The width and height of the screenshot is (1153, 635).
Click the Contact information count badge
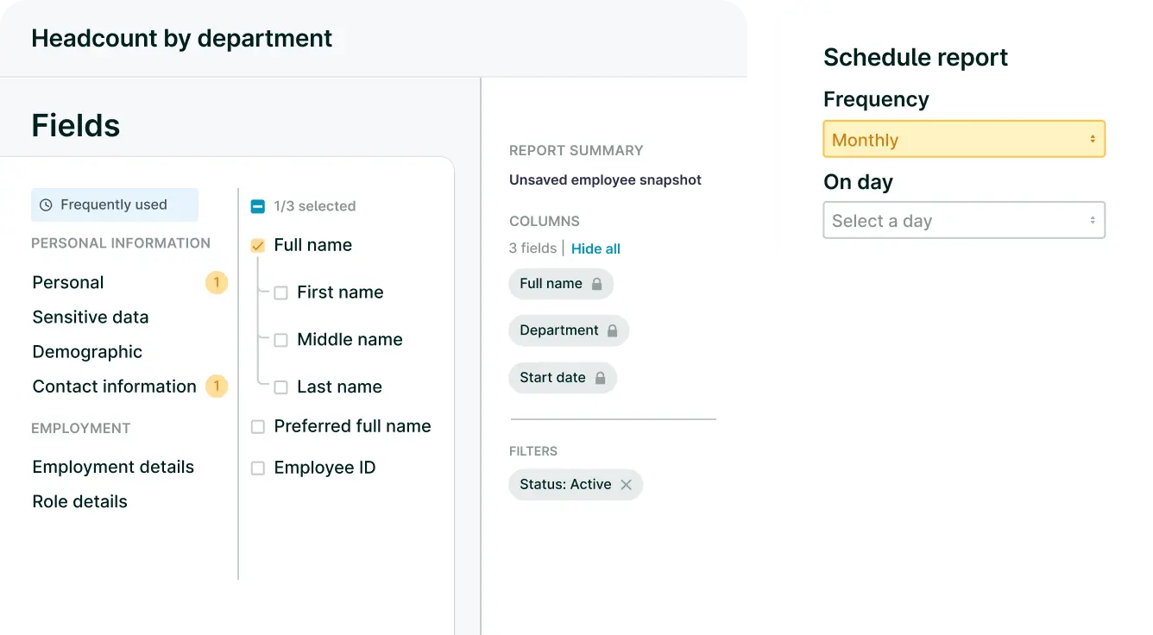click(x=217, y=387)
